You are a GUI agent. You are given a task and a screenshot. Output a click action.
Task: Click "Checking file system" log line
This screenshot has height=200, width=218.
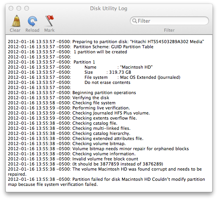pos(62,103)
